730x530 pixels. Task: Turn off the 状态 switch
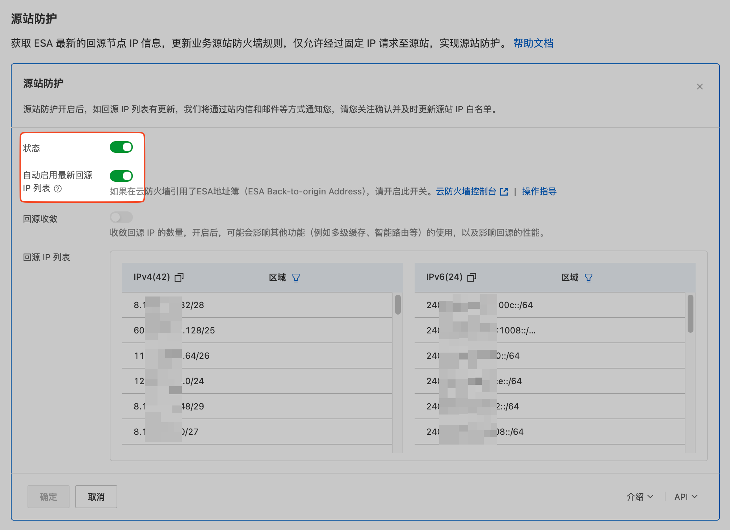click(x=121, y=147)
